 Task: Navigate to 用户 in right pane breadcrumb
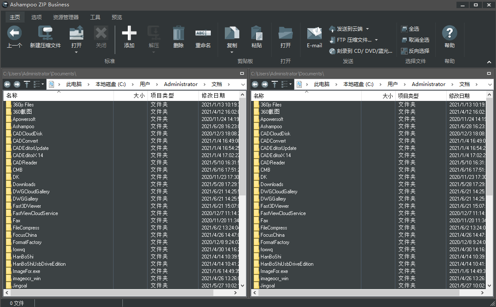393,84
